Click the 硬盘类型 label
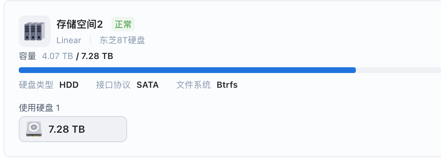441x164 pixels. 36,85
